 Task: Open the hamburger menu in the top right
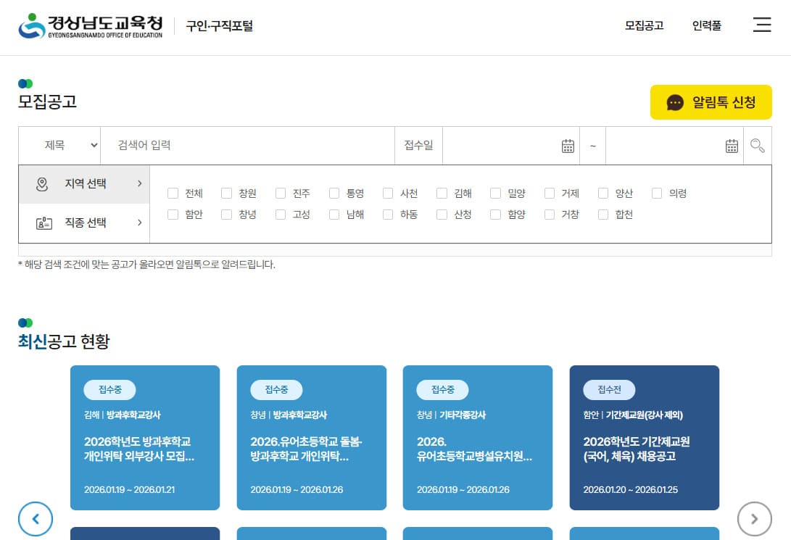click(x=762, y=24)
